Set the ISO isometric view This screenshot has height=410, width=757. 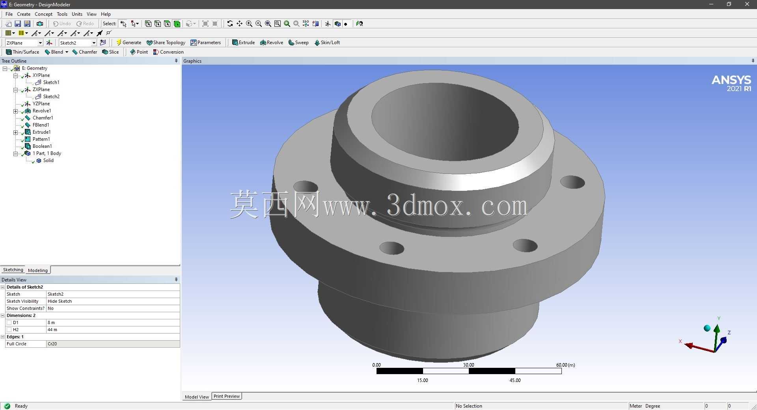tap(306, 24)
